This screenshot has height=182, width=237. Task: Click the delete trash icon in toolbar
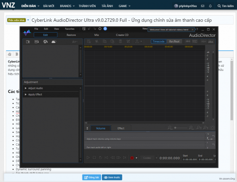click(x=120, y=42)
